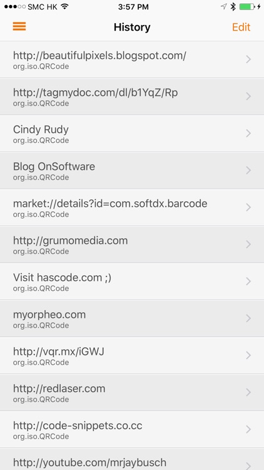Tap chevron for vqr.mx/iGWJ entry

click(248, 355)
